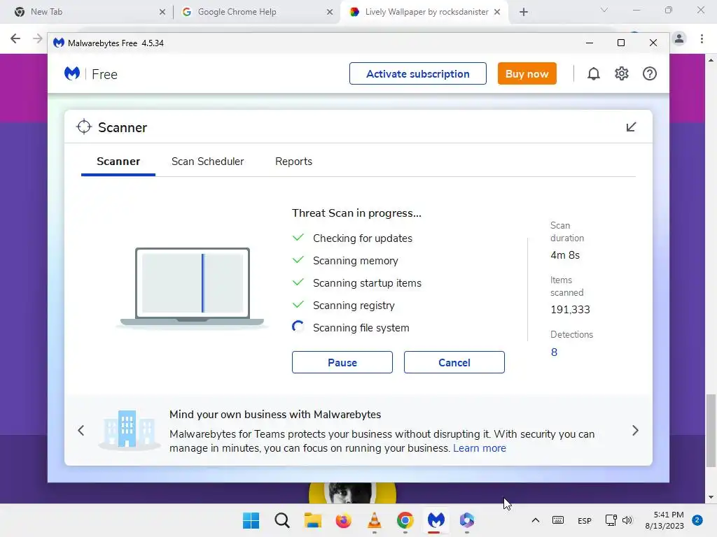Click the Malwarebytes logo next to Free
The image size is (717, 537).
[x=72, y=73]
